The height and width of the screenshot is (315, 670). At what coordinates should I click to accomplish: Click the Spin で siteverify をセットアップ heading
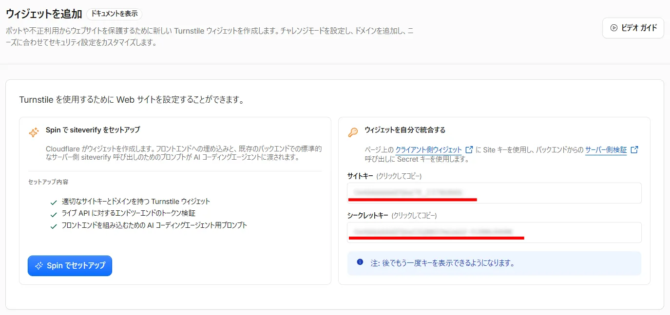[x=93, y=130]
